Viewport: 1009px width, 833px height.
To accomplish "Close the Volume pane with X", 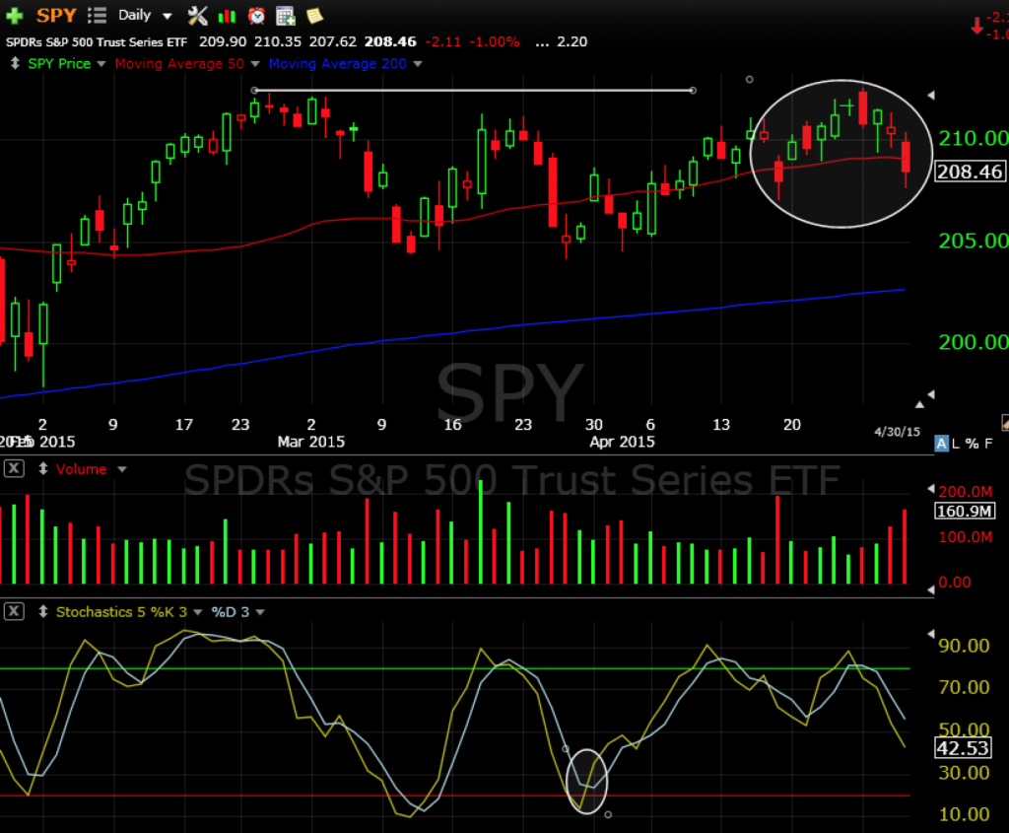I will coord(14,468).
